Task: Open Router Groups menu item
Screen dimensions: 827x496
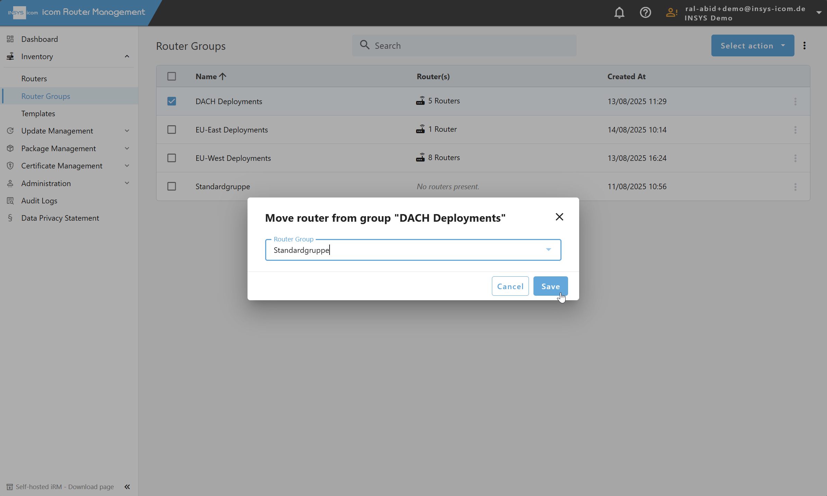Action: point(46,96)
